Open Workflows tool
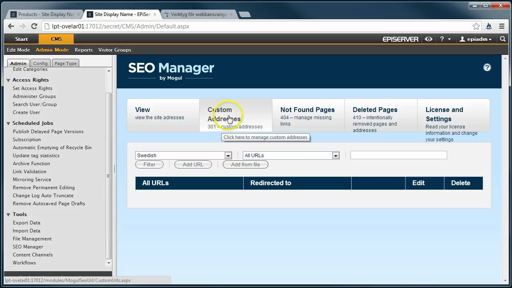Viewport: 512px width, 288px height. click(x=24, y=263)
